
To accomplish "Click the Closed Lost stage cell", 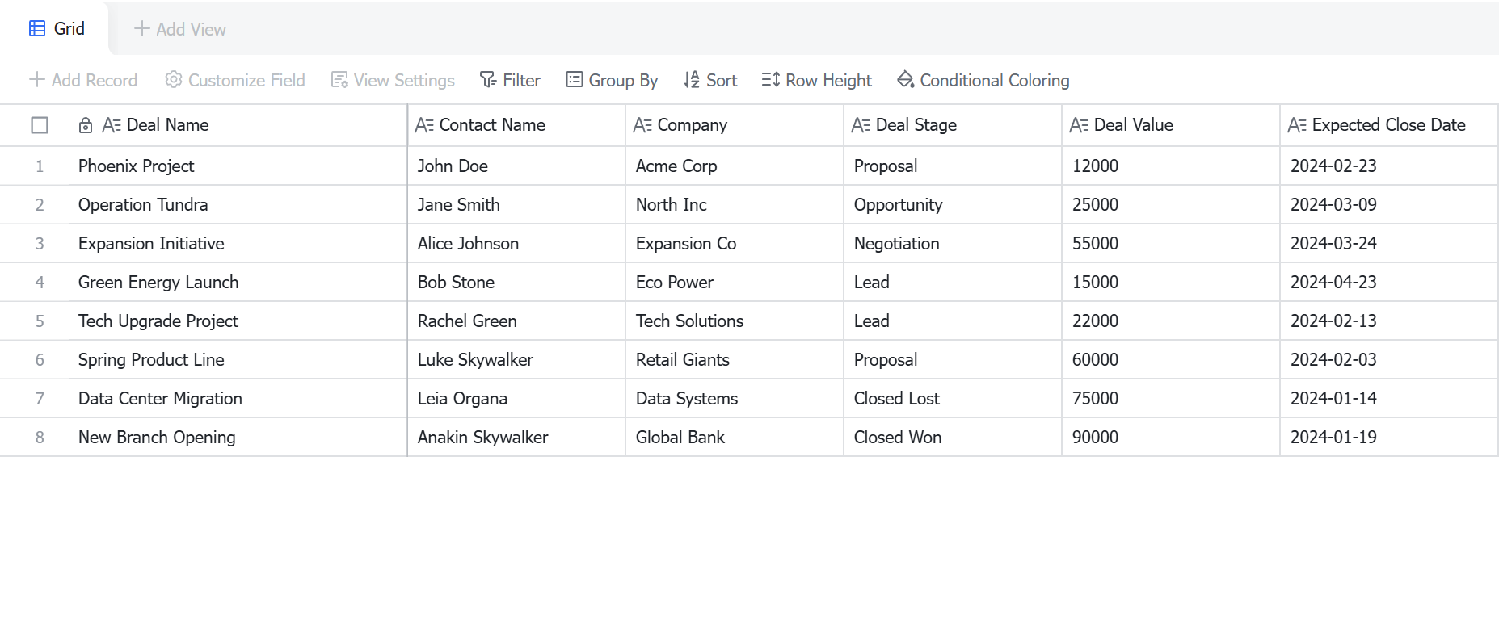I will click(x=953, y=398).
